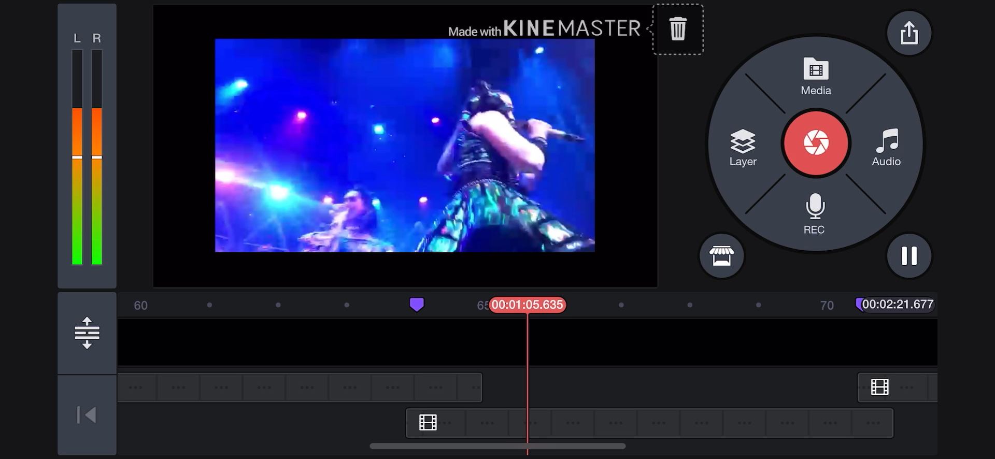The height and width of the screenshot is (459, 995).
Task: Open the Audio browser
Action: pos(886,148)
